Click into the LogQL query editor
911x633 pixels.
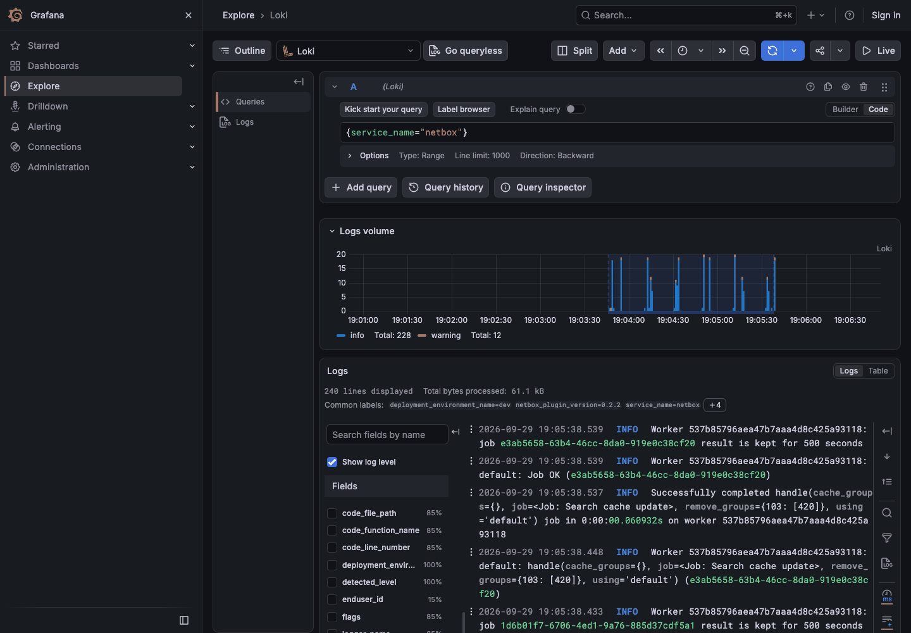[x=617, y=132]
